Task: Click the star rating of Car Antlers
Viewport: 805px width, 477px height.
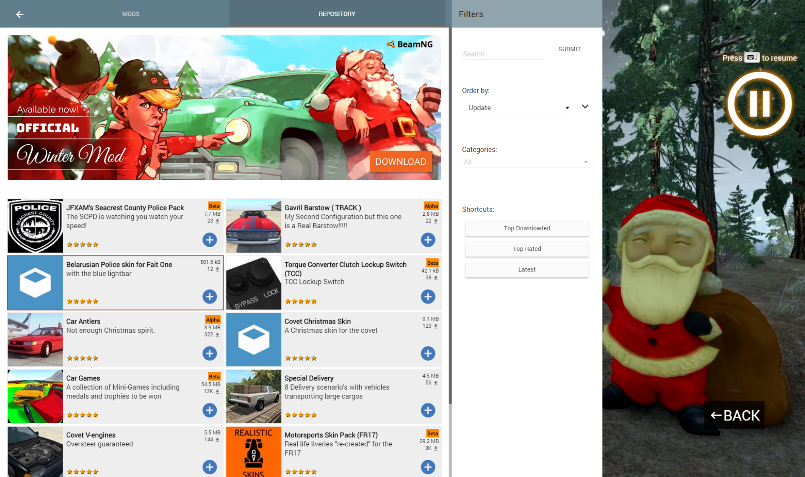Action: point(83,358)
